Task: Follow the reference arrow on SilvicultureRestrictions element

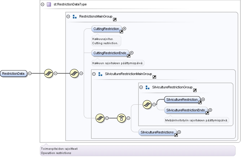Action: click(x=176, y=135)
